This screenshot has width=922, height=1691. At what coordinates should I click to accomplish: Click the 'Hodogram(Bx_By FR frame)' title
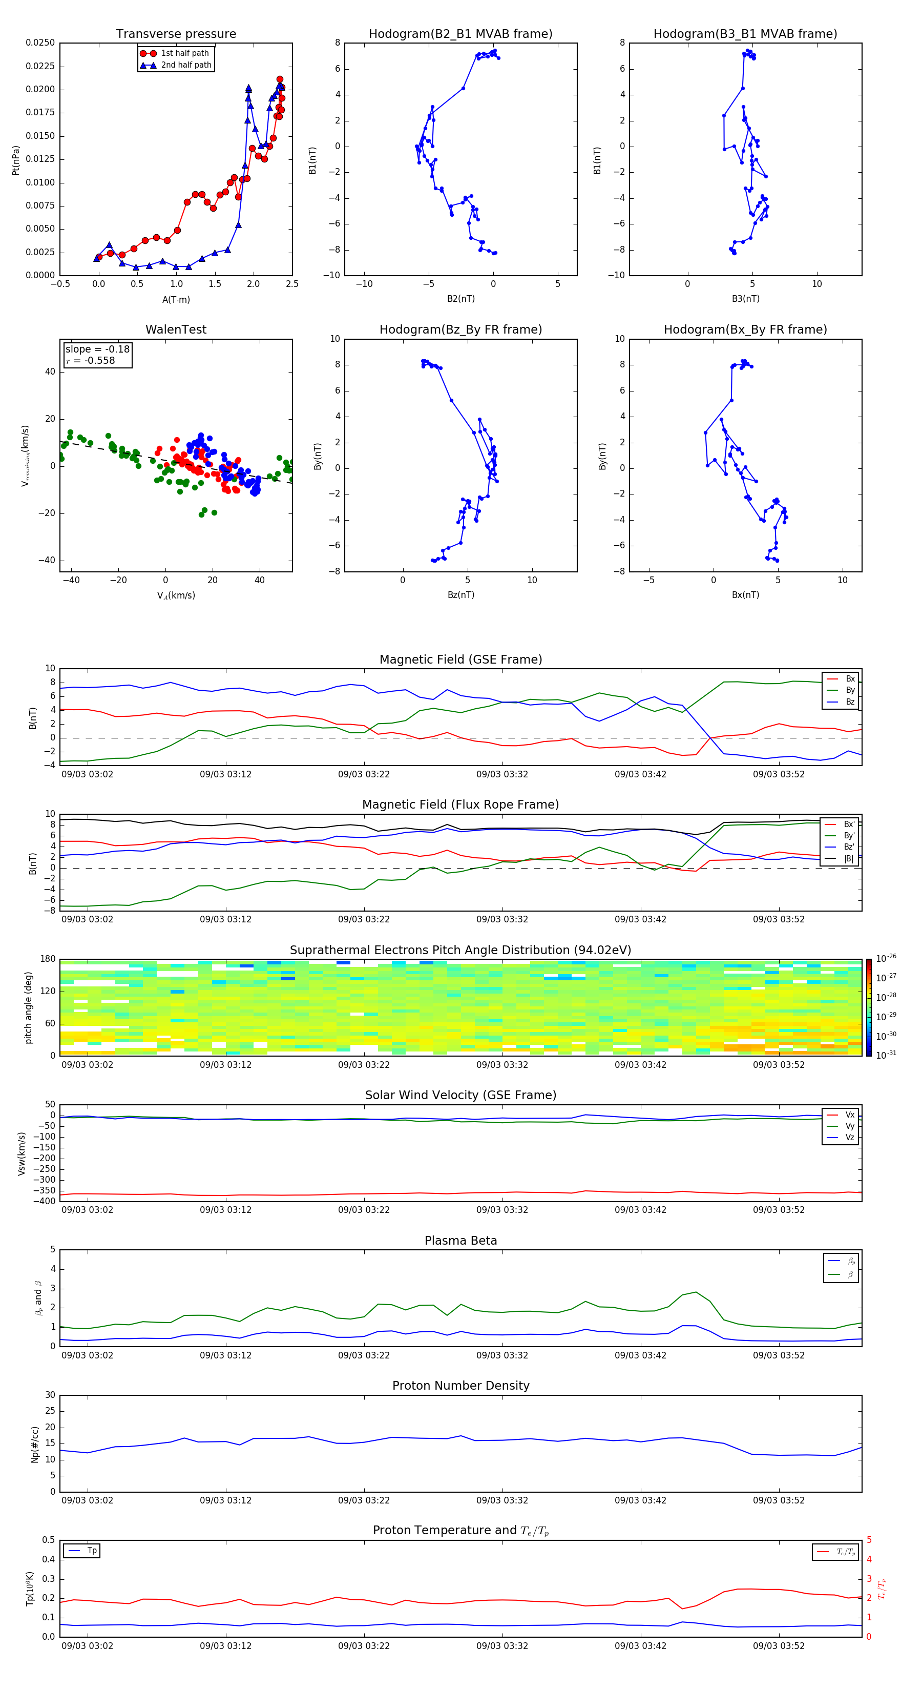click(745, 329)
